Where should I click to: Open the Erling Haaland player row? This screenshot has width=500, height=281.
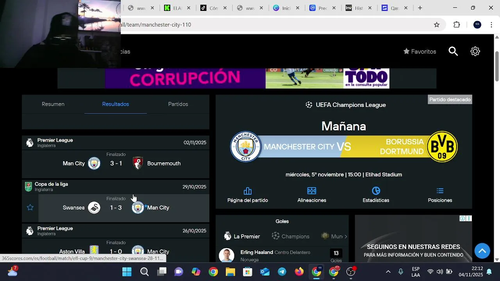pos(282,256)
